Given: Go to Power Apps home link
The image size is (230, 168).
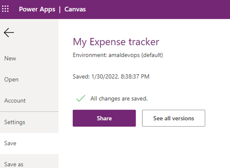Looking at the screenshot, I should click(x=37, y=9).
